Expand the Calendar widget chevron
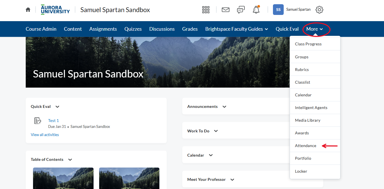 211,155
